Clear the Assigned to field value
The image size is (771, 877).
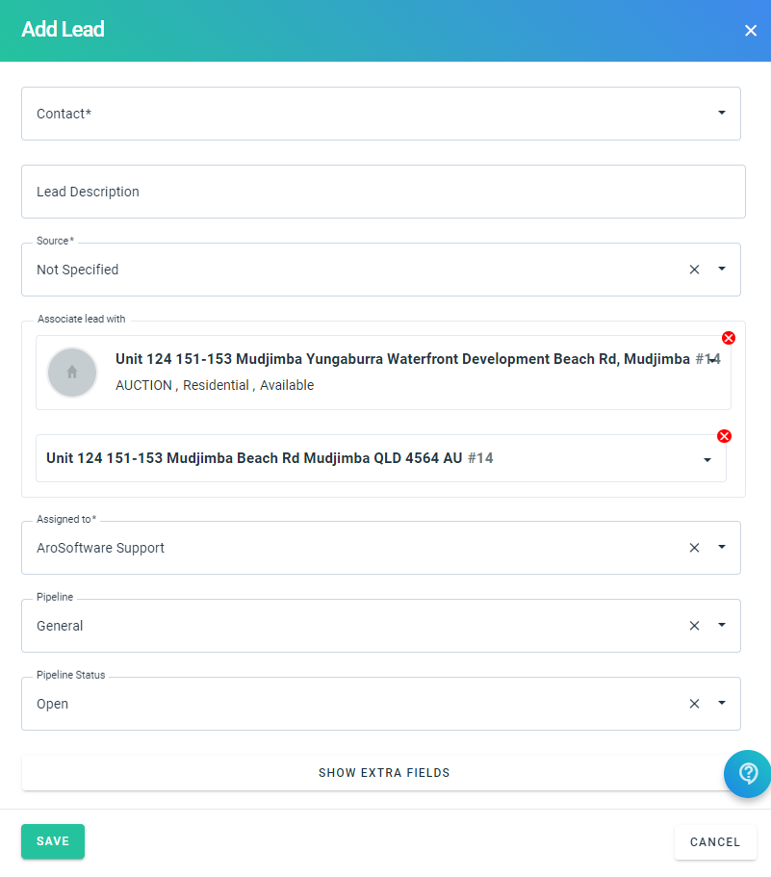click(x=694, y=548)
